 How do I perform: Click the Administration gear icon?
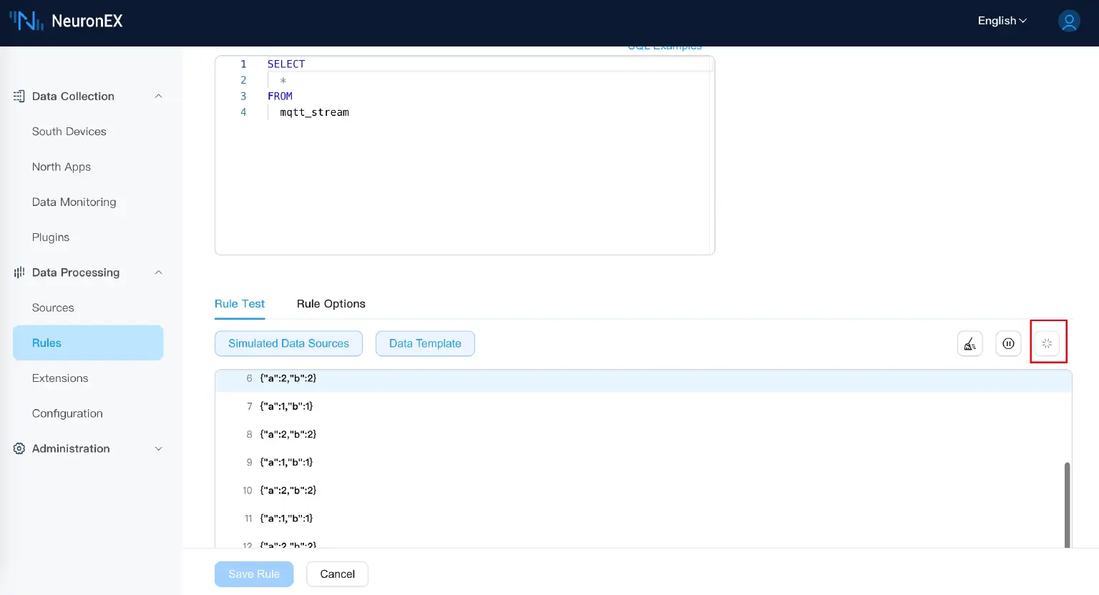tap(19, 448)
